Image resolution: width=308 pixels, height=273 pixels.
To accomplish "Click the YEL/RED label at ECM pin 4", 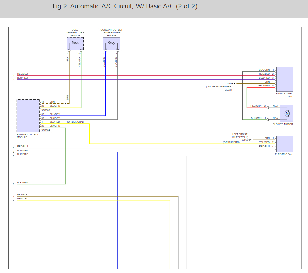I will click(55, 122).
